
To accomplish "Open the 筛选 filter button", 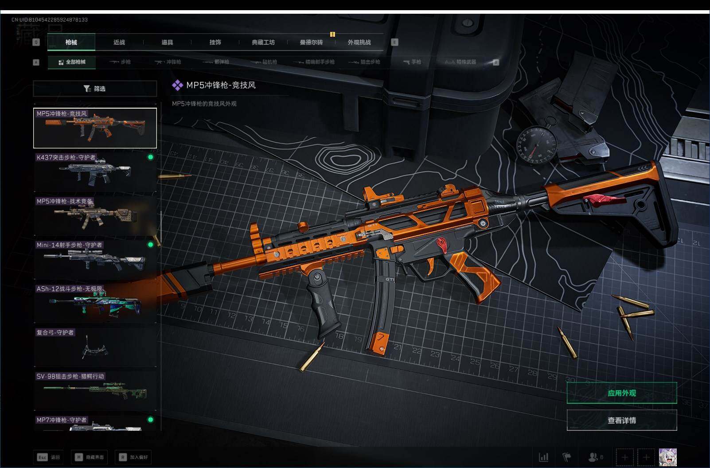I will [x=95, y=89].
